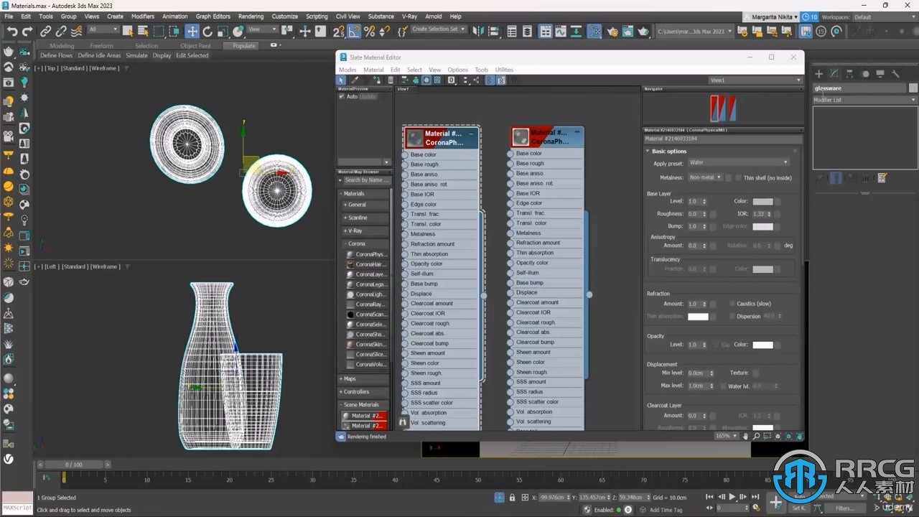
Task: Click the Opacity Color swatch
Action: [762, 345]
